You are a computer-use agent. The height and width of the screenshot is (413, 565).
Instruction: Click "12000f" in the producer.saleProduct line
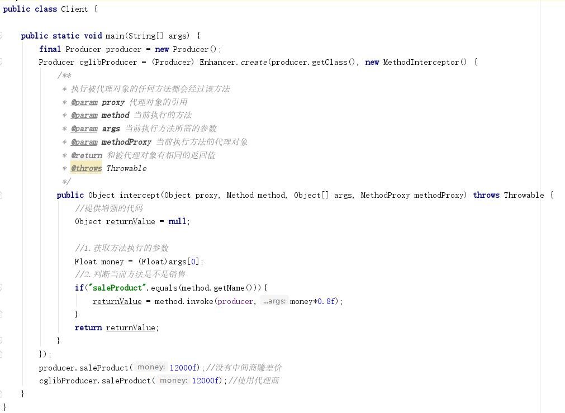tap(183, 368)
